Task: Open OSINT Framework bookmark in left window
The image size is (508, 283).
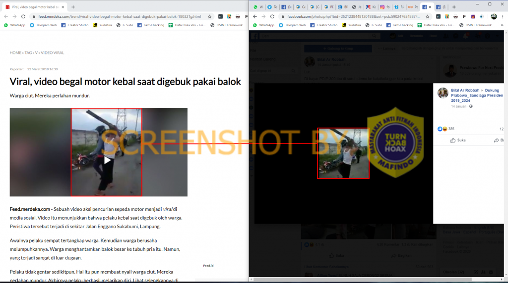Action: pos(226,25)
